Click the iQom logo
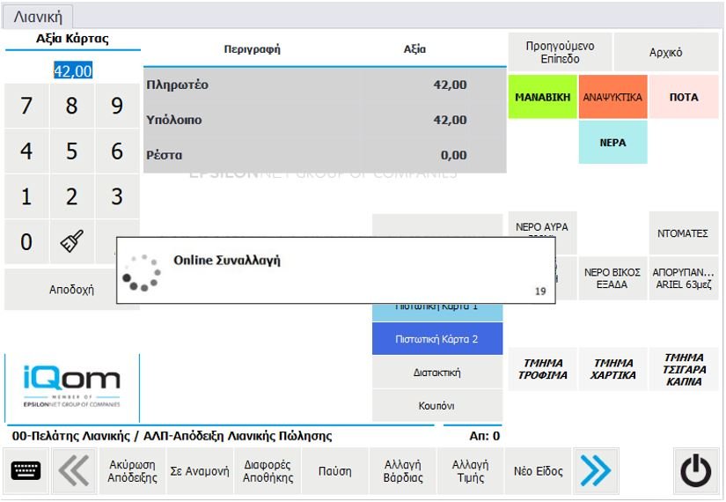The width and height of the screenshot is (726, 502). [72, 387]
